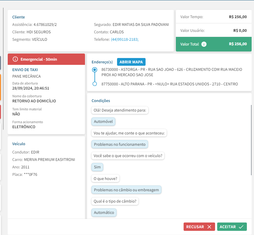
Task: Select the hollow destination marker for Alto Parana
Action: pos(95,84)
